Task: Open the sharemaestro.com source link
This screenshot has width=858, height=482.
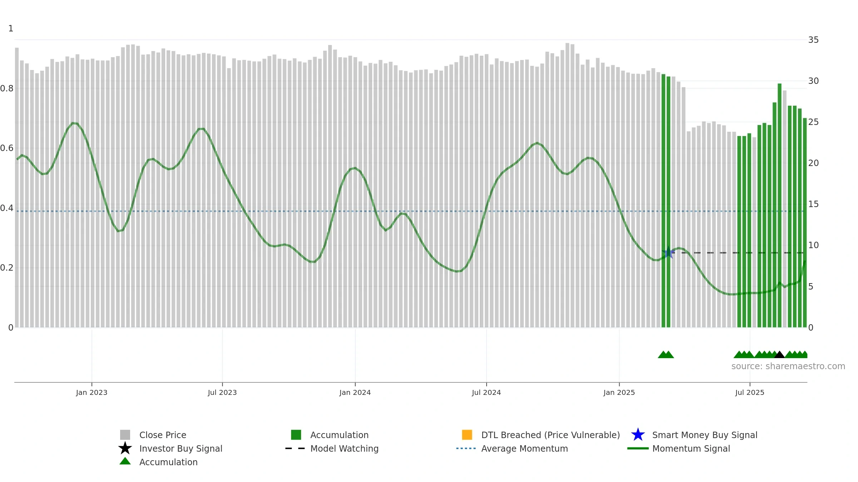Action: (x=788, y=366)
